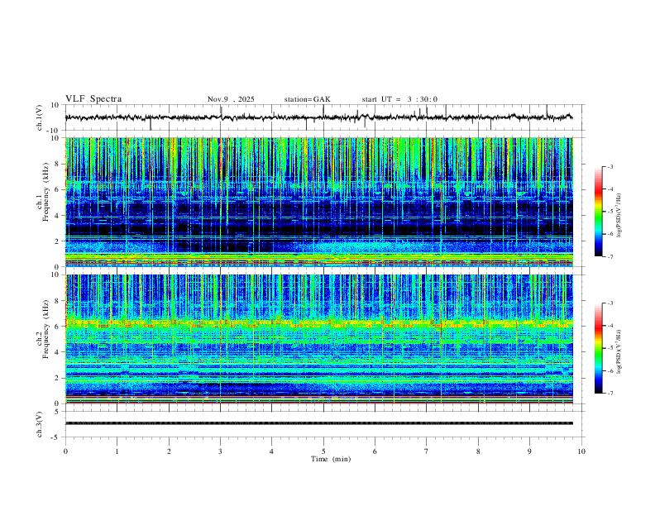
Task: Click the ch.1 voltage waveform trace
Action: [318, 117]
